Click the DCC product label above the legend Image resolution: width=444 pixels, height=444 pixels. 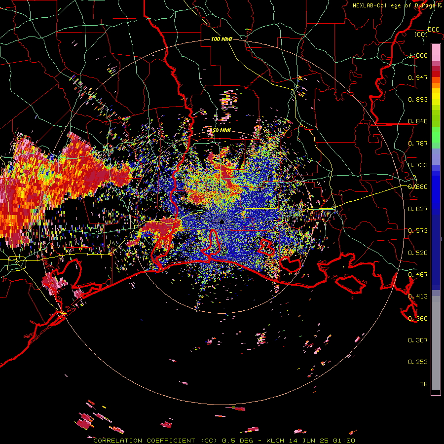click(433, 30)
